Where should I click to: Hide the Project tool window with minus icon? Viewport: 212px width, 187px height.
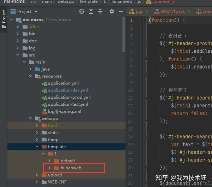(121, 11)
